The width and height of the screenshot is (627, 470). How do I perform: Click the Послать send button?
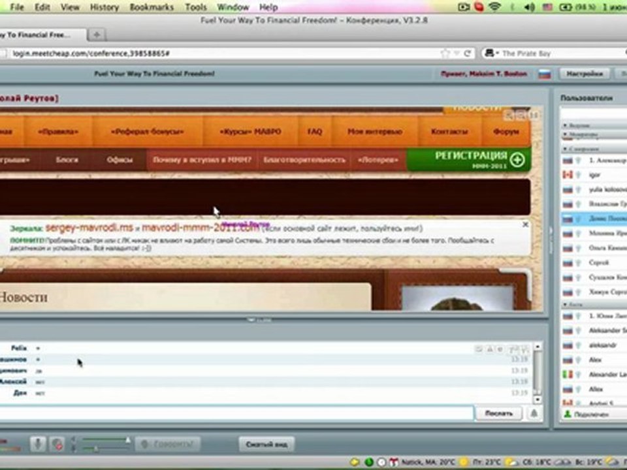tap(498, 413)
